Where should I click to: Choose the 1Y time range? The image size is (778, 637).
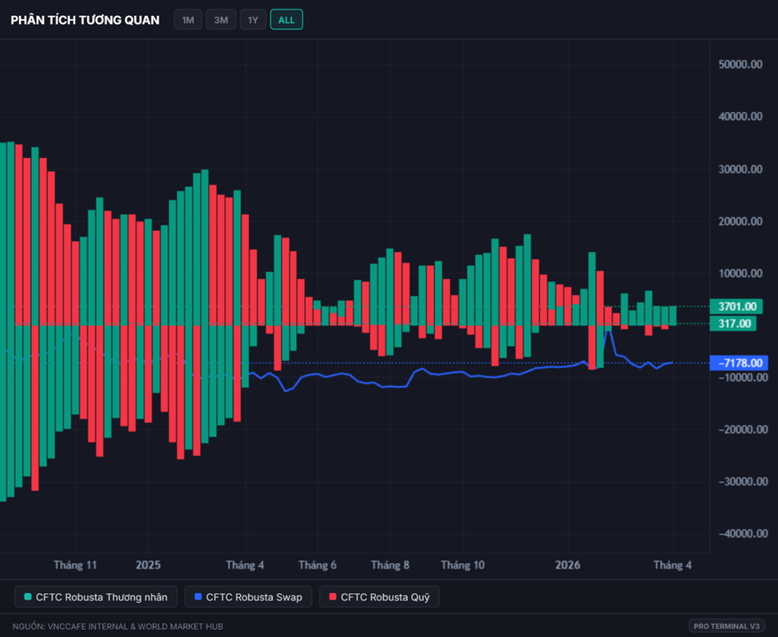point(253,20)
